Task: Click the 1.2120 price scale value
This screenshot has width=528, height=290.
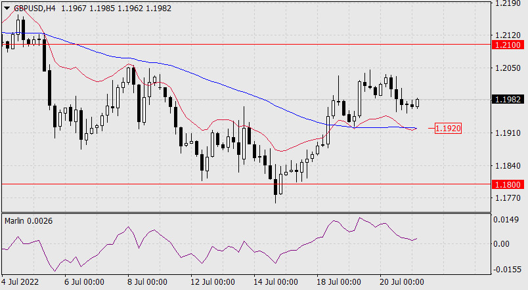Action: pyautogui.click(x=508, y=35)
